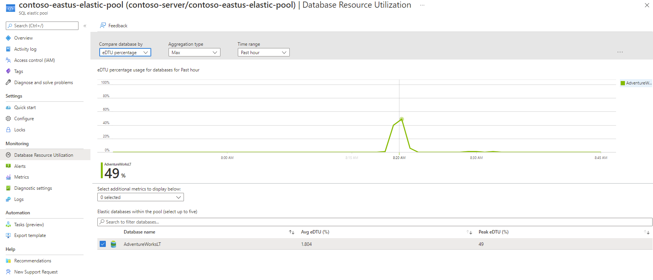Click the Configure gear icon

point(8,119)
